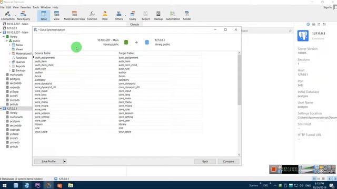Start a New Query from toolbar
Image resolution: width=337 pixels, height=189 pixels.
point(23,16)
